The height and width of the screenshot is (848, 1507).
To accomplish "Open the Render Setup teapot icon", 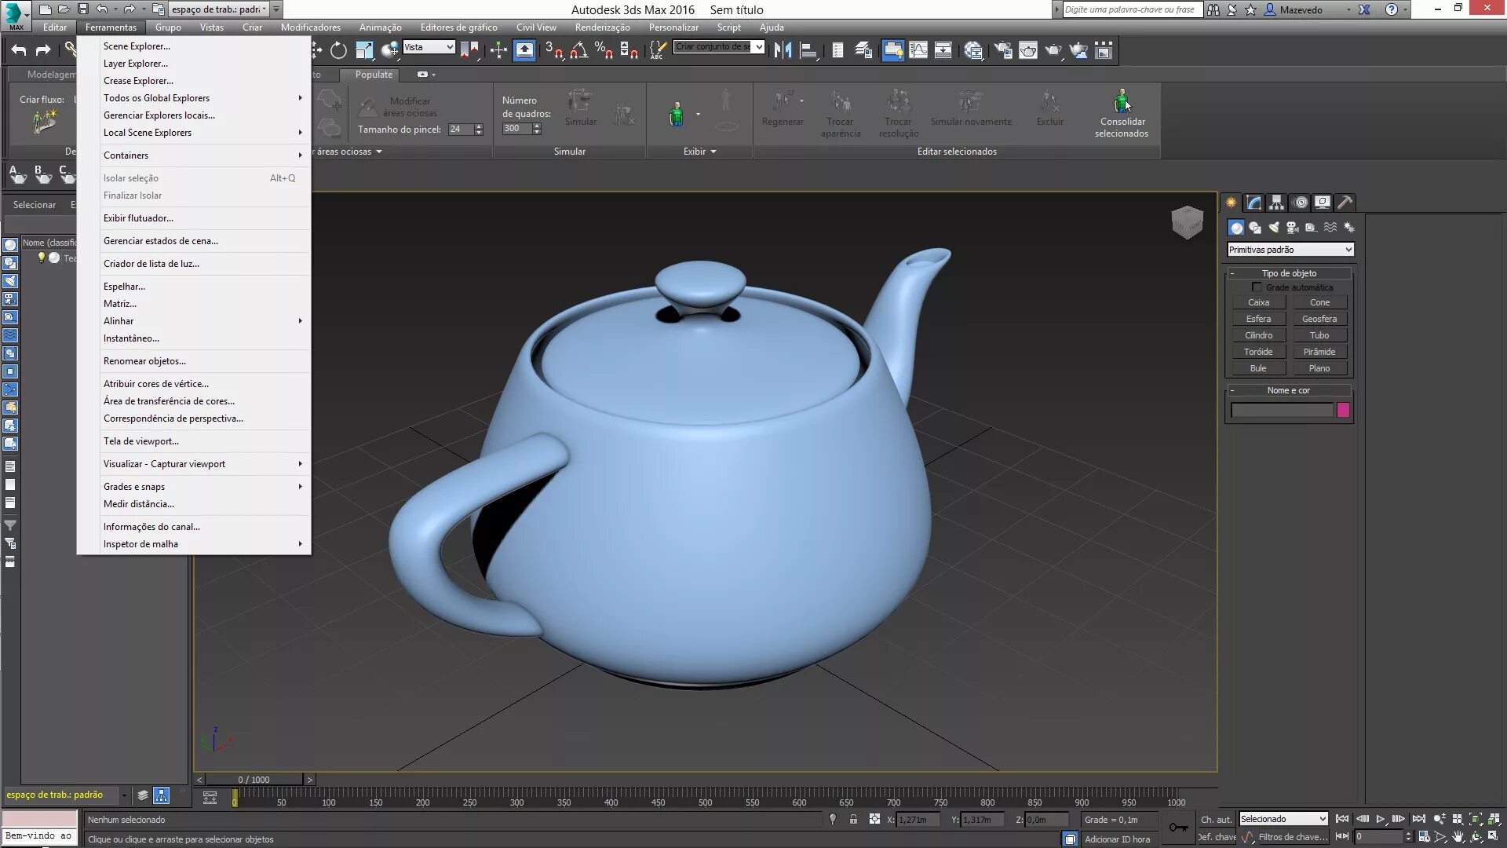I will (x=1028, y=50).
